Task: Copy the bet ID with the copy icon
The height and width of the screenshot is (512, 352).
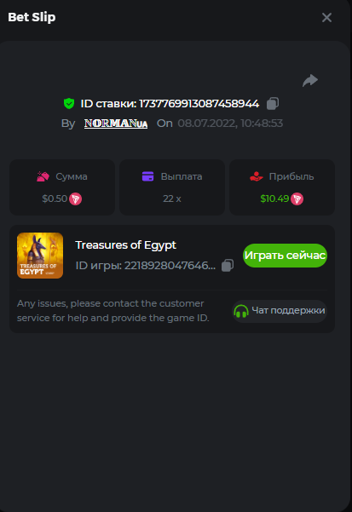Action: (273, 104)
